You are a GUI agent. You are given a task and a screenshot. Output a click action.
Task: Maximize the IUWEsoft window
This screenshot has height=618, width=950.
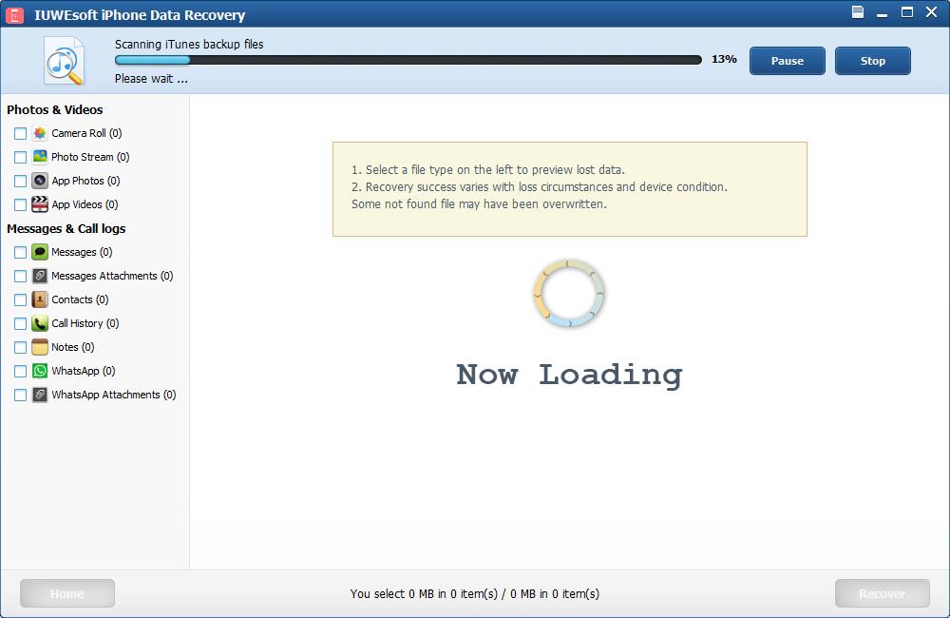pos(907,12)
